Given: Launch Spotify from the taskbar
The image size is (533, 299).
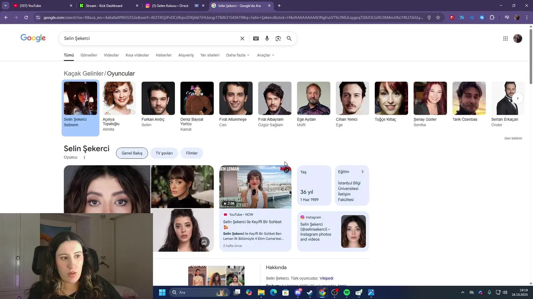Looking at the screenshot, I should coord(347,292).
